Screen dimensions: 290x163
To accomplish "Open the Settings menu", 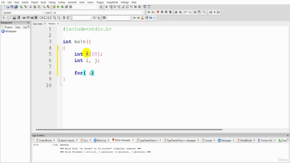I will 125,2.
